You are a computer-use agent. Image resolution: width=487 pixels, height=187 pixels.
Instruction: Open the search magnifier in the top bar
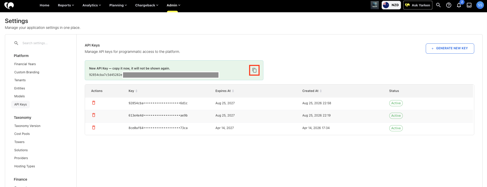(438, 5)
